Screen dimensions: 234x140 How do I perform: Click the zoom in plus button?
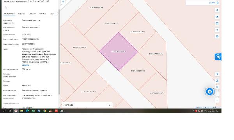click(217, 94)
